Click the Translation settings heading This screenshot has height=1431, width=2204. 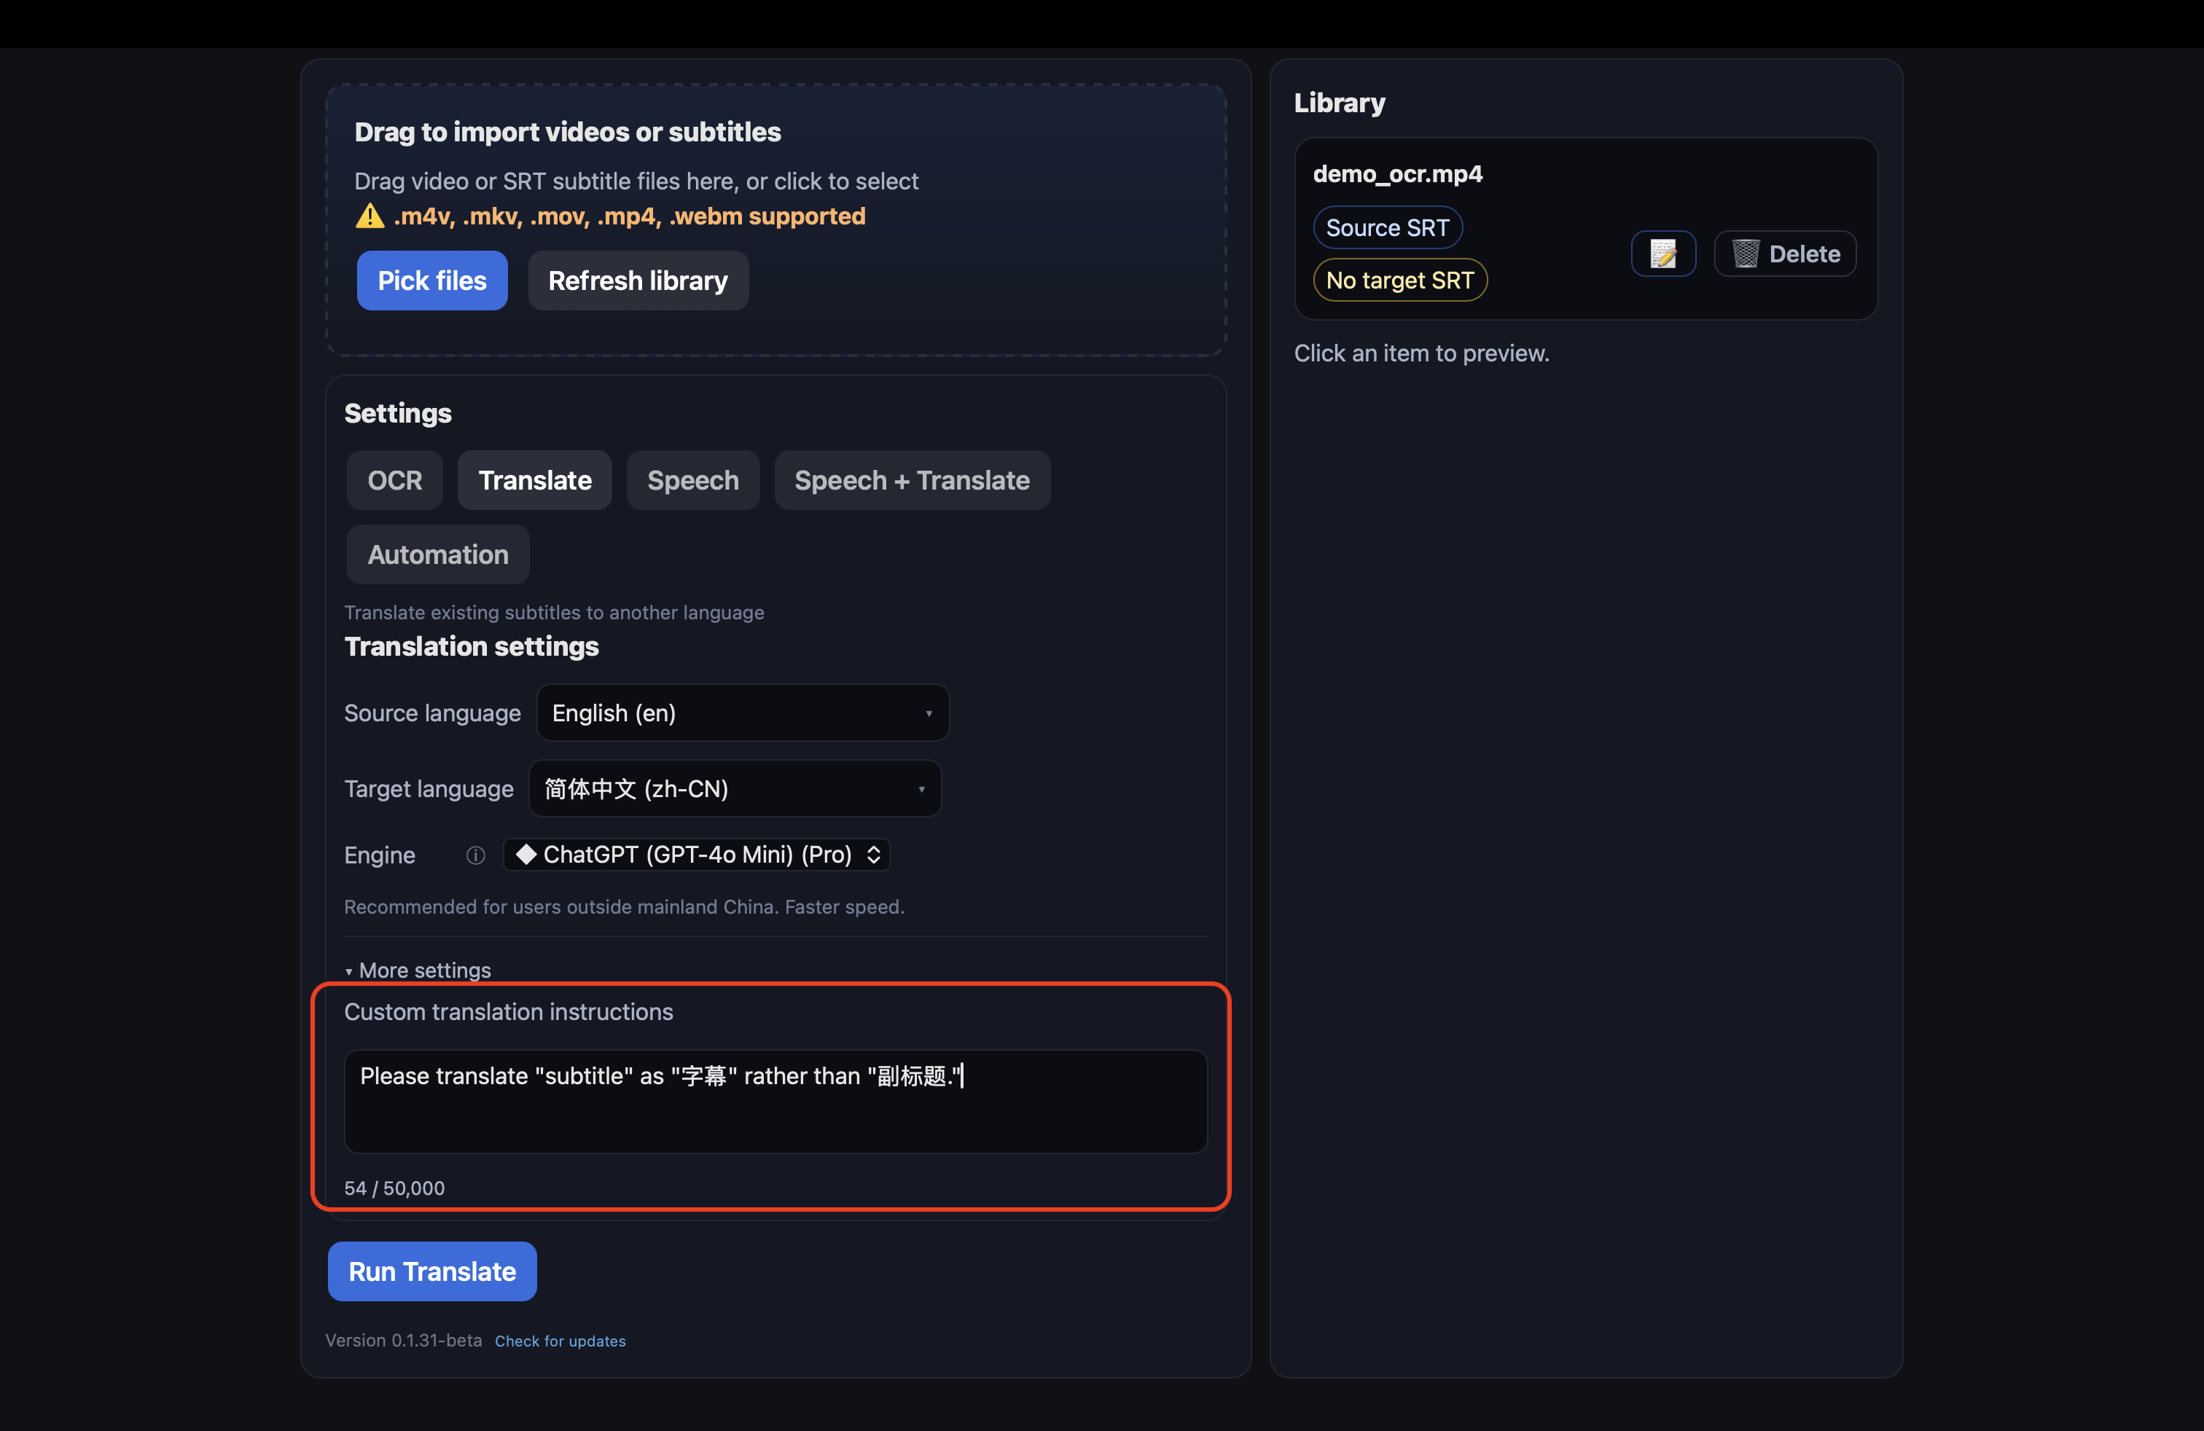tap(472, 647)
